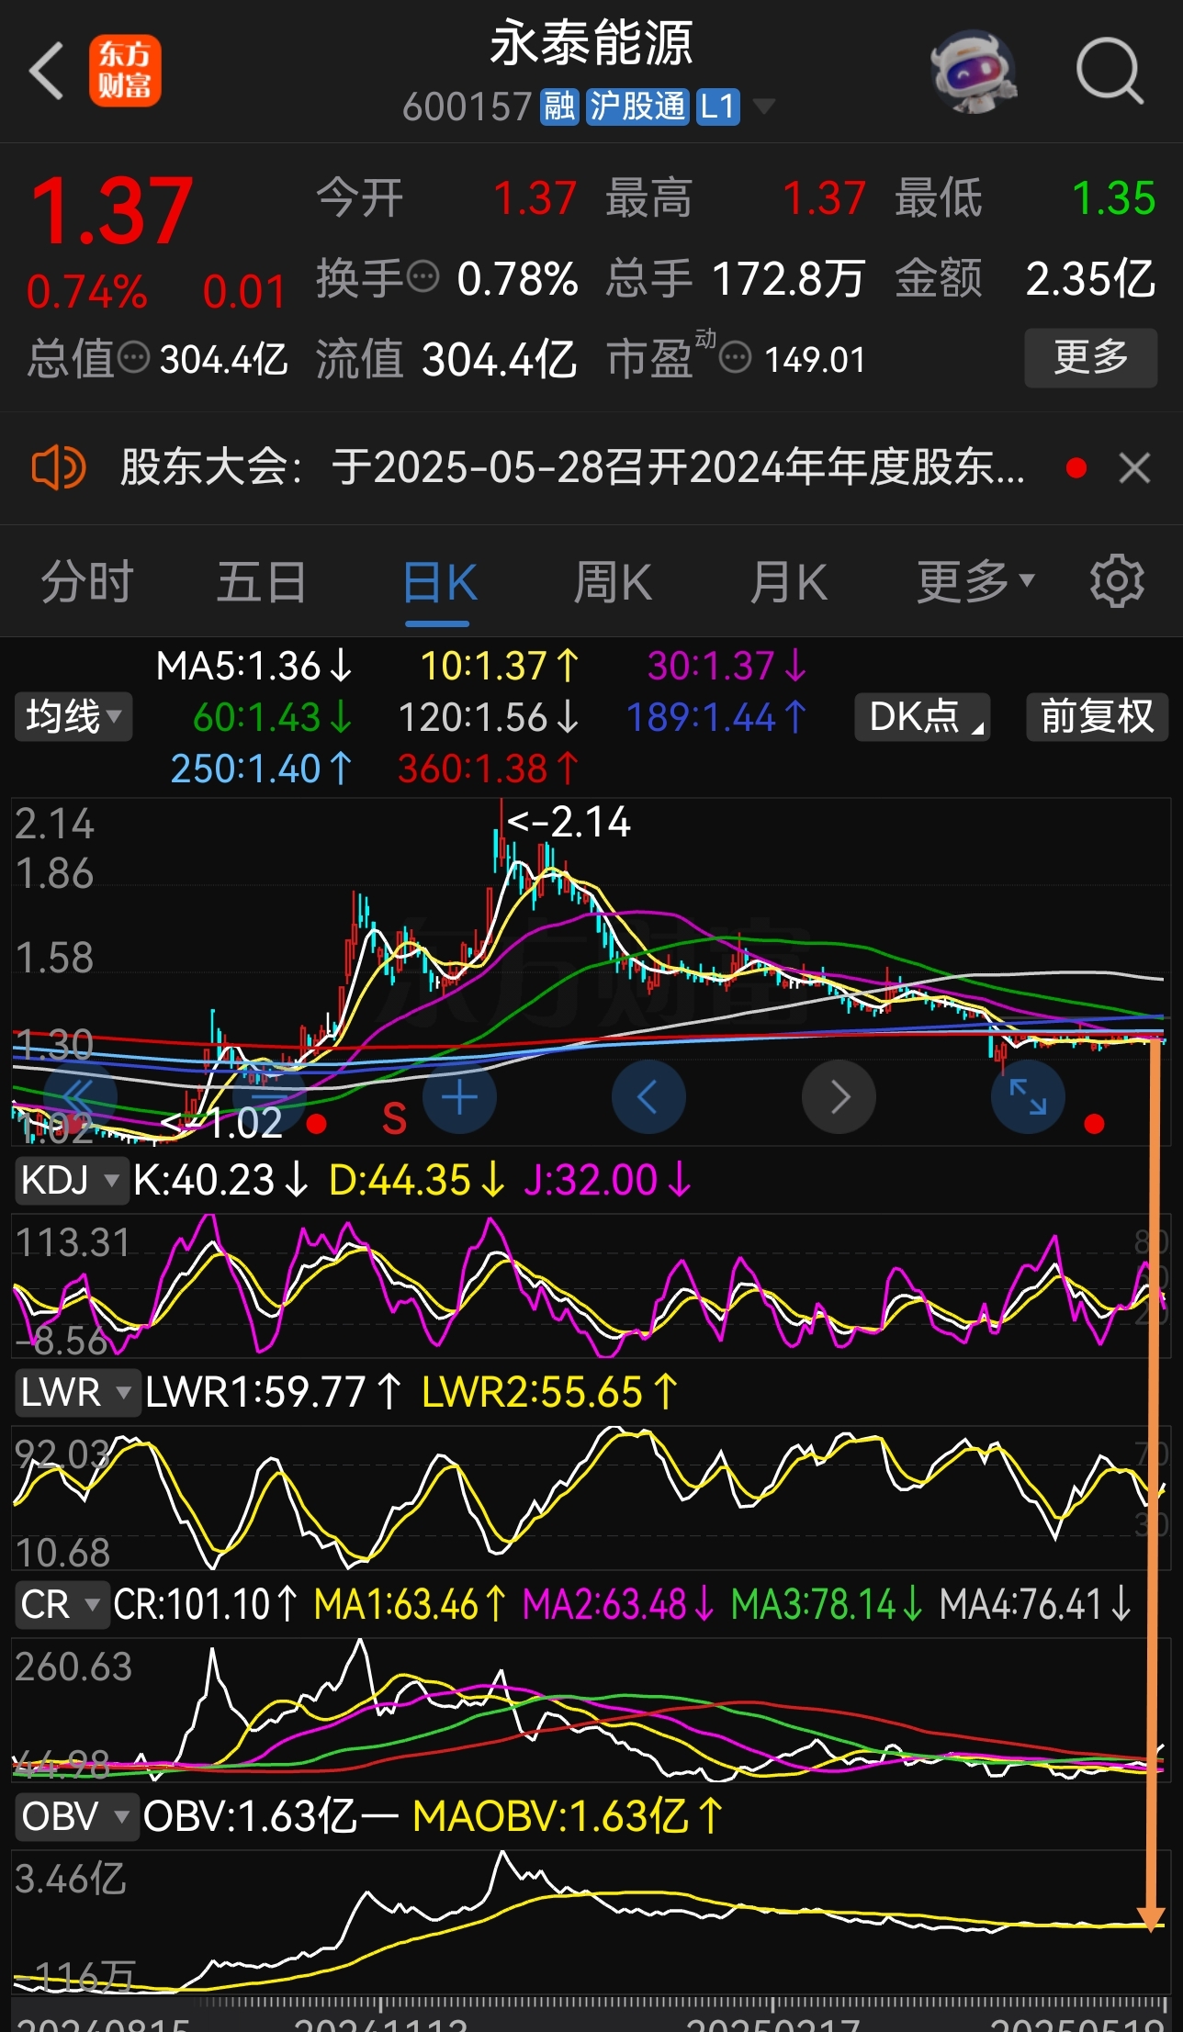Viewport: 1183px width, 2032px height.
Task: Tap the change percent 0.74%
Action: [87, 292]
